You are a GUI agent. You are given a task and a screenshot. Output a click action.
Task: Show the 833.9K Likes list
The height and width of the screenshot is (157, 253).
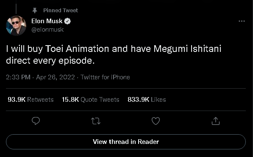coord(147,100)
